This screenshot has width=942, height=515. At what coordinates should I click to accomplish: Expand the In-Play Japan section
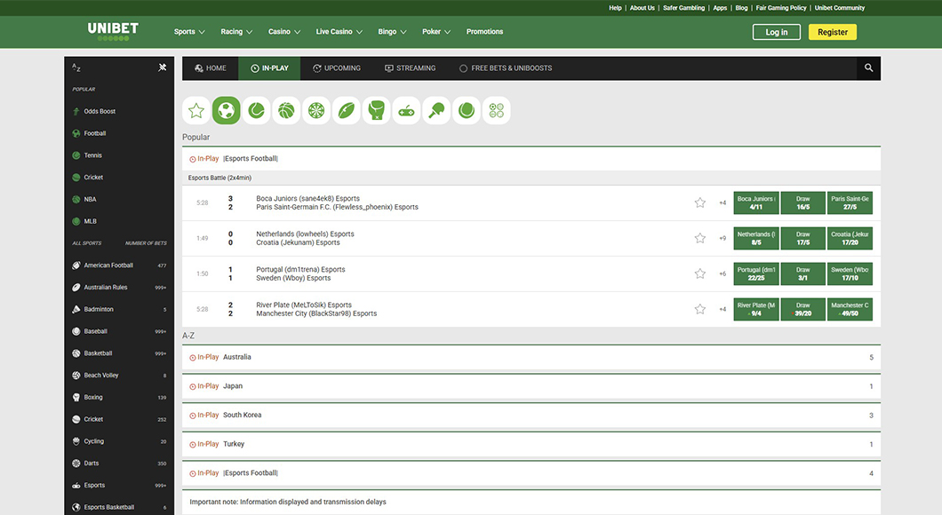click(531, 386)
